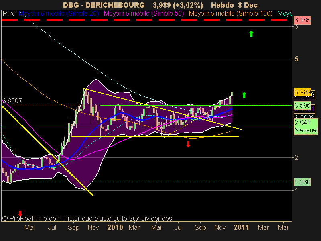Click the green 3,596 price tag
This screenshot has height=241, width=321.
(x=303, y=105)
